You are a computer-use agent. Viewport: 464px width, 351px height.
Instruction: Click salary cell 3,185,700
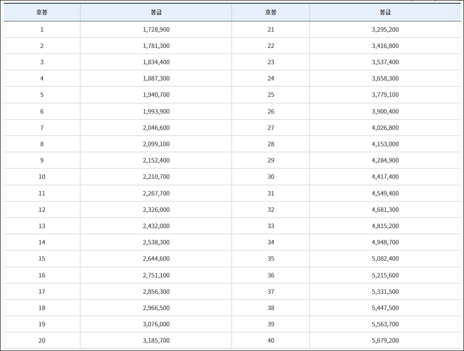[156, 341]
